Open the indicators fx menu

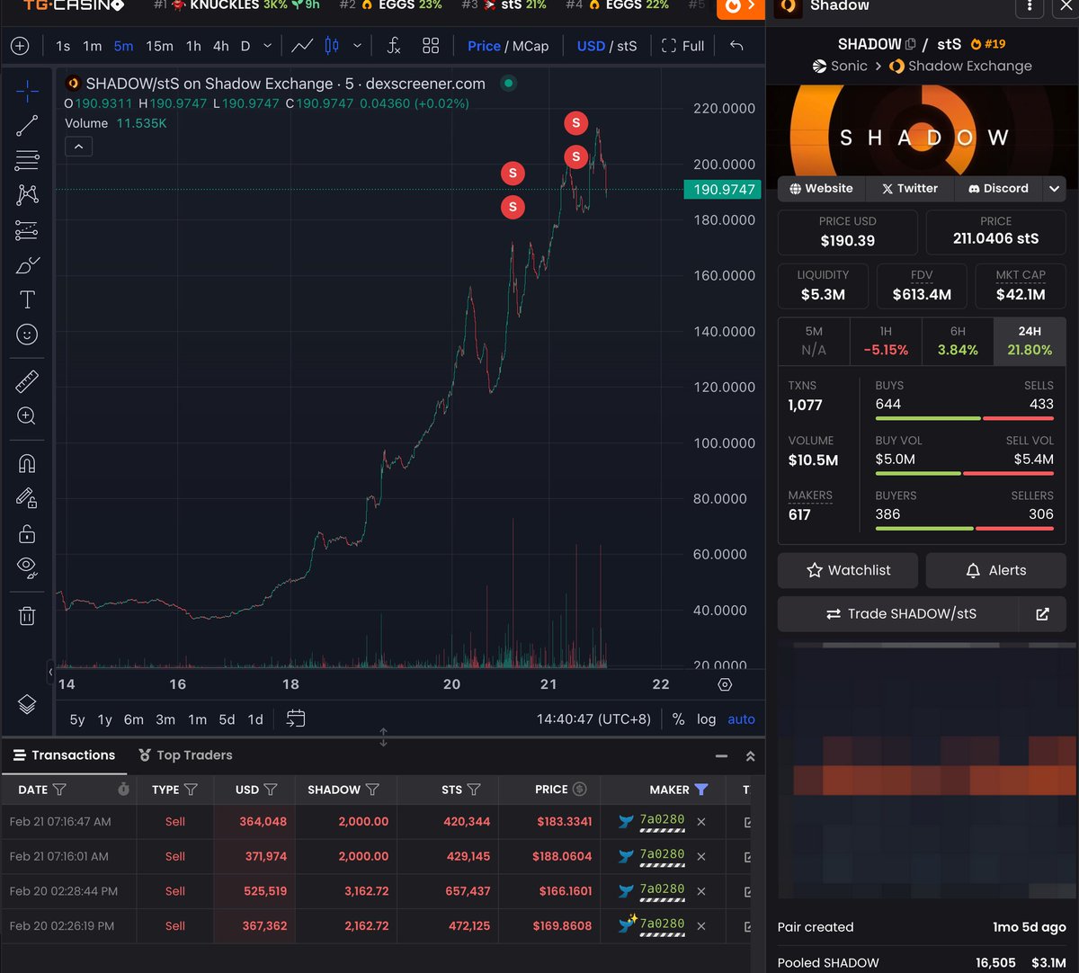click(x=394, y=46)
